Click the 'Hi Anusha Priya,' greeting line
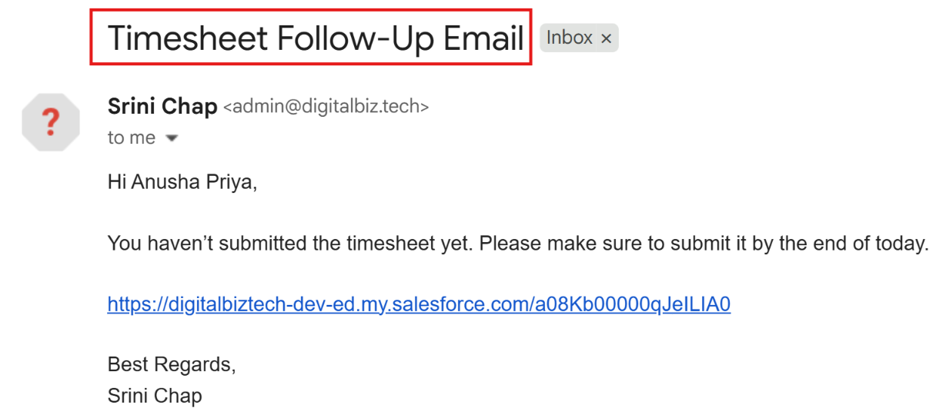This screenshot has height=418, width=936. (182, 184)
